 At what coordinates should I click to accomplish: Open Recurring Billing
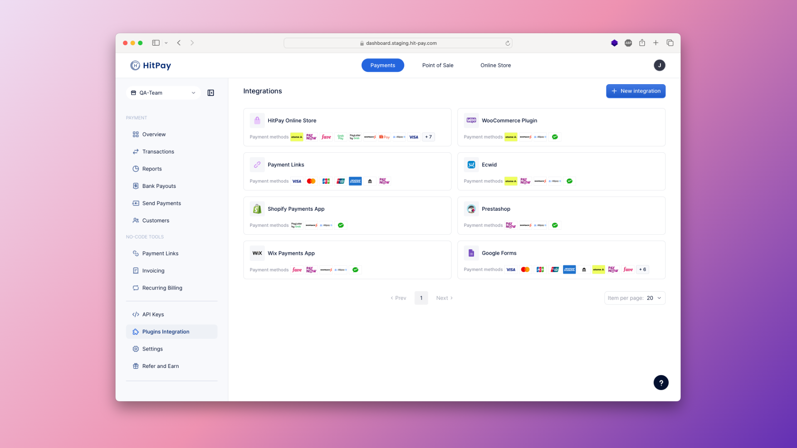(171, 288)
